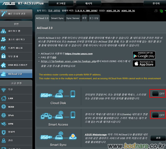Open the firewall shield icon
Viewport: 166px width, 149px height.
pos(4,132)
